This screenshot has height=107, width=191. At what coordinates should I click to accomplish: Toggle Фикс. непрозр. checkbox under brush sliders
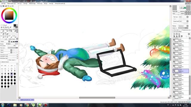tap(8, 60)
